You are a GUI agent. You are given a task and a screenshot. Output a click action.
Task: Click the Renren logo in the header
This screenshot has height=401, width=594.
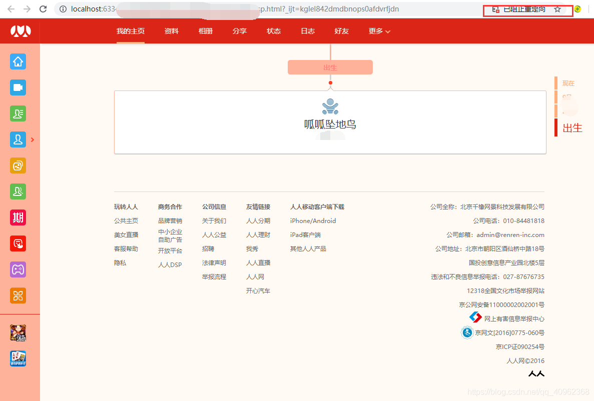coord(21,31)
